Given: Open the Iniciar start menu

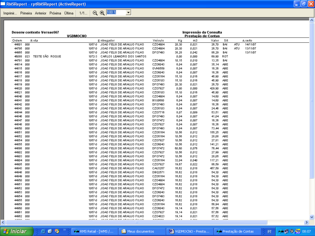Looking at the screenshot, I should [x=16, y=231].
